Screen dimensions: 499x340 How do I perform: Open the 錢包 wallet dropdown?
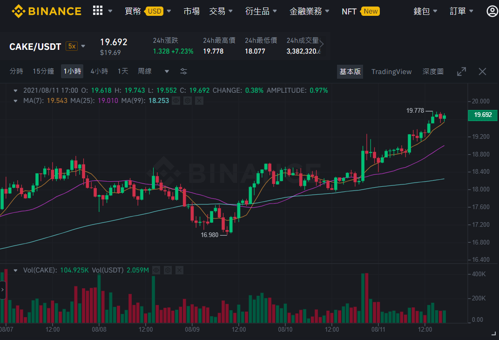point(425,12)
